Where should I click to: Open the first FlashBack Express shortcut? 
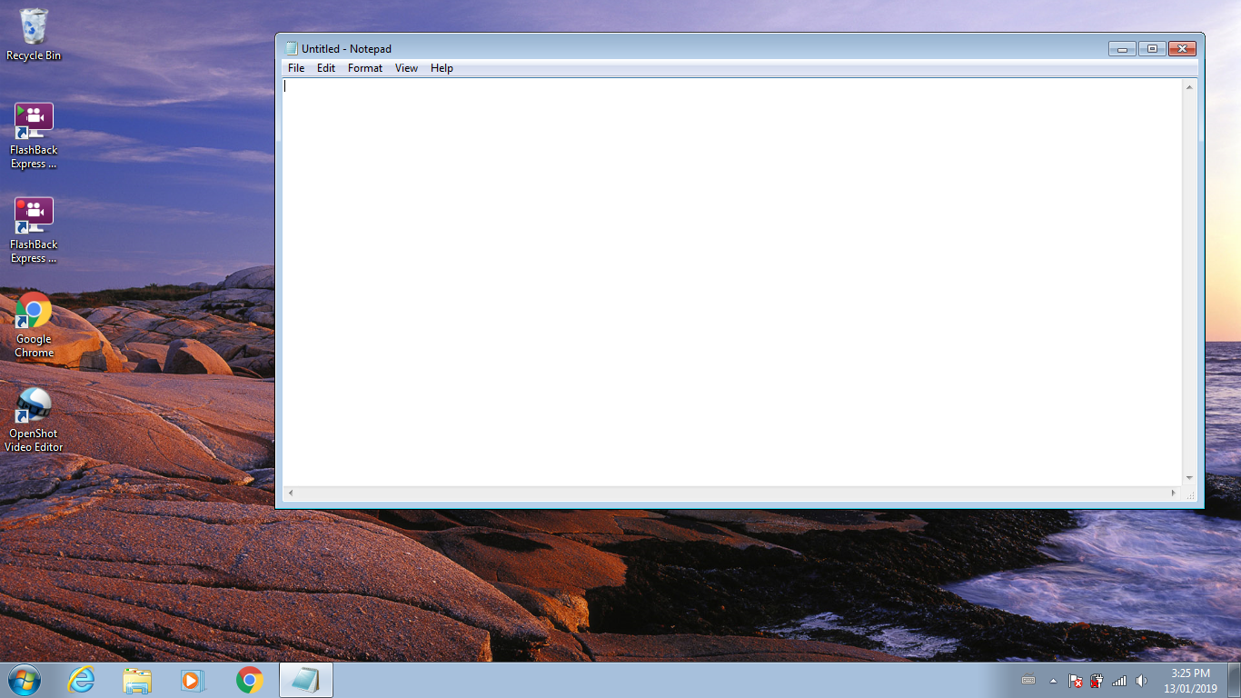pyautogui.click(x=33, y=118)
